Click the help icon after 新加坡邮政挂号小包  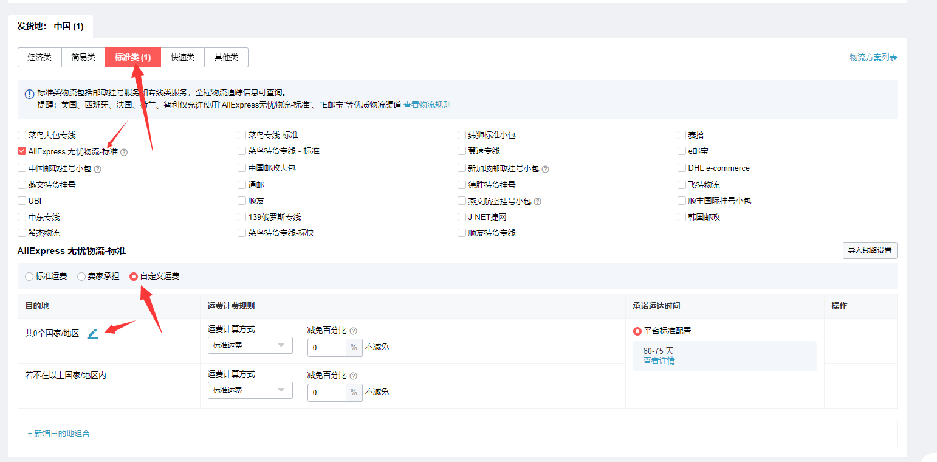[545, 168]
